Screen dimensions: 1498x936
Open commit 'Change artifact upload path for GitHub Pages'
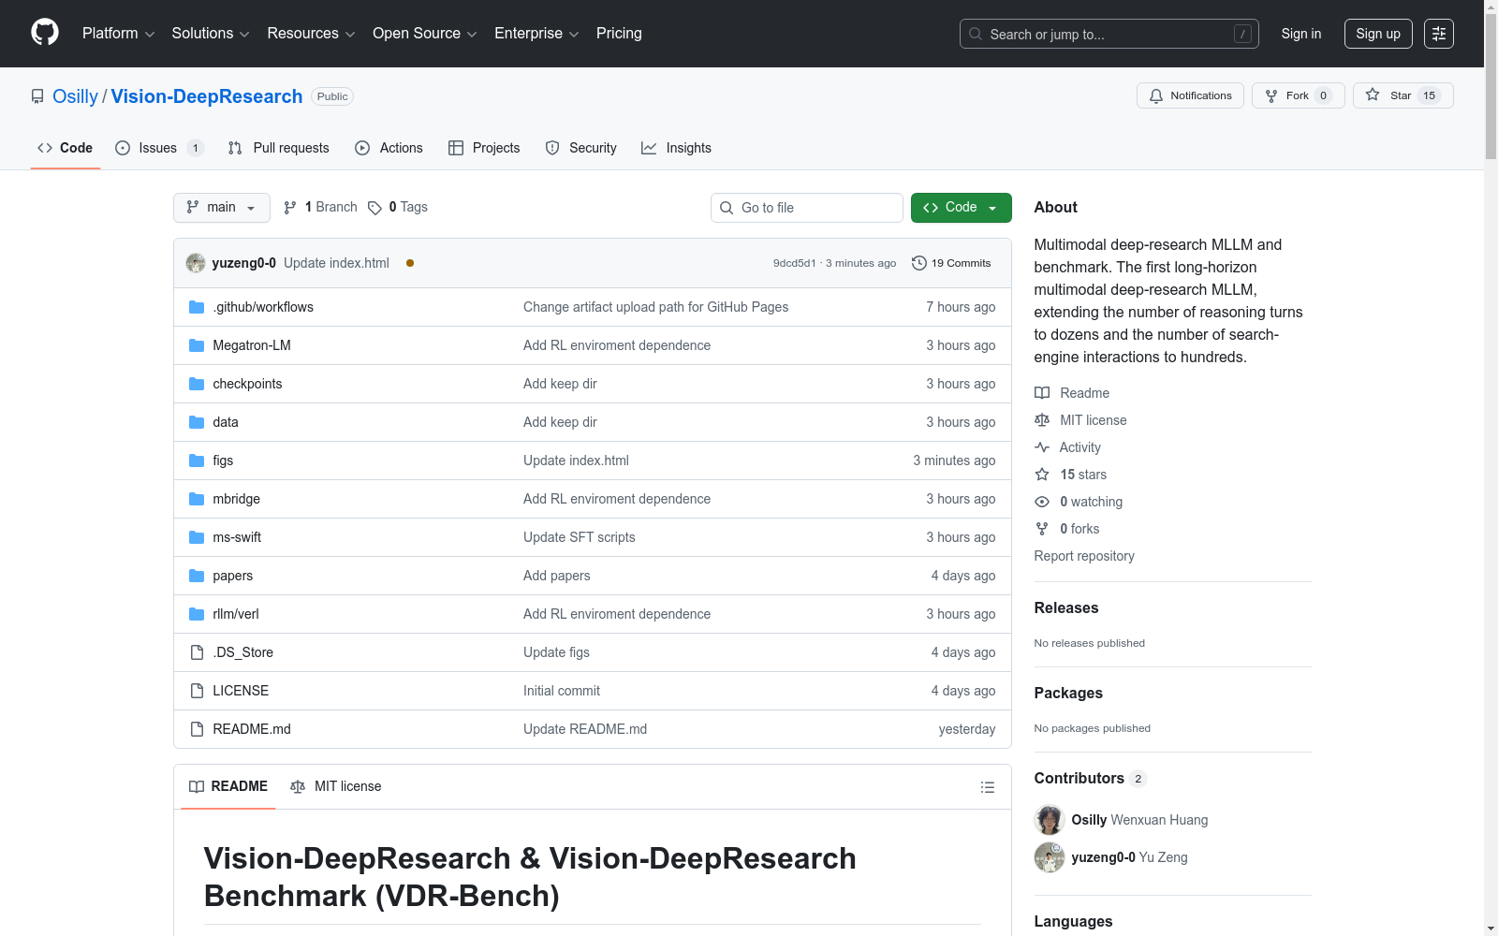coord(655,307)
